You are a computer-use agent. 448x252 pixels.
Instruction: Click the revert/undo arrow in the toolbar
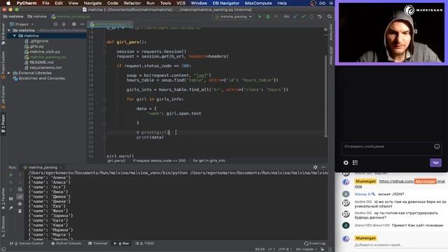coord(320,17)
